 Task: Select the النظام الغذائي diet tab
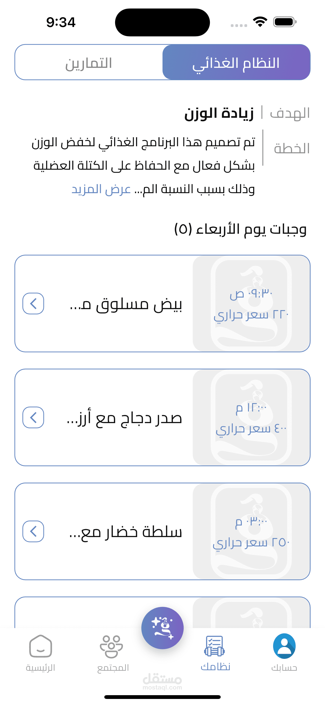[x=236, y=63]
